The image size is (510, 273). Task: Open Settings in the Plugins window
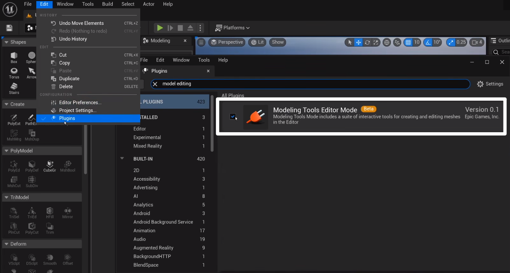point(490,84)
